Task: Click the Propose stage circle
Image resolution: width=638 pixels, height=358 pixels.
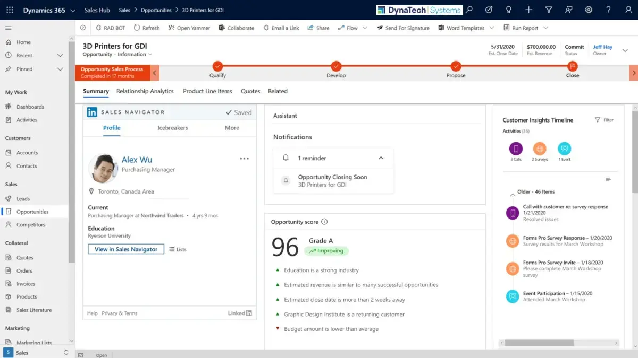Action: pos(456,66)
